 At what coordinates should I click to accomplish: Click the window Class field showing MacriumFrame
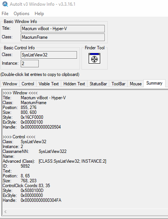[x=63, y=37]
